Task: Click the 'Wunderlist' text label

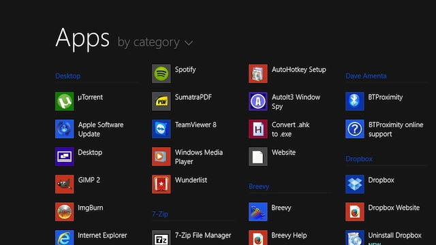Action: click(x=191, y=180)
